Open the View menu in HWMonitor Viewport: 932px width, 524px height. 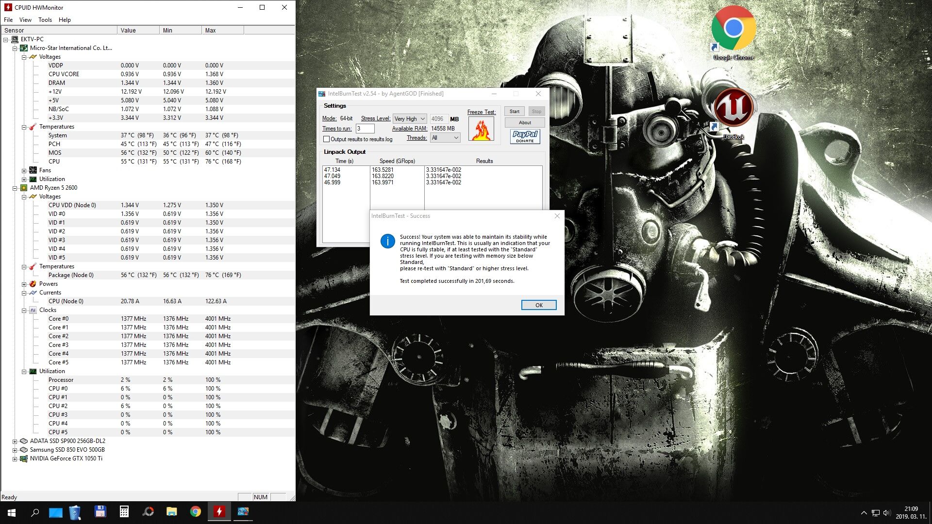(x=25, y=20)
